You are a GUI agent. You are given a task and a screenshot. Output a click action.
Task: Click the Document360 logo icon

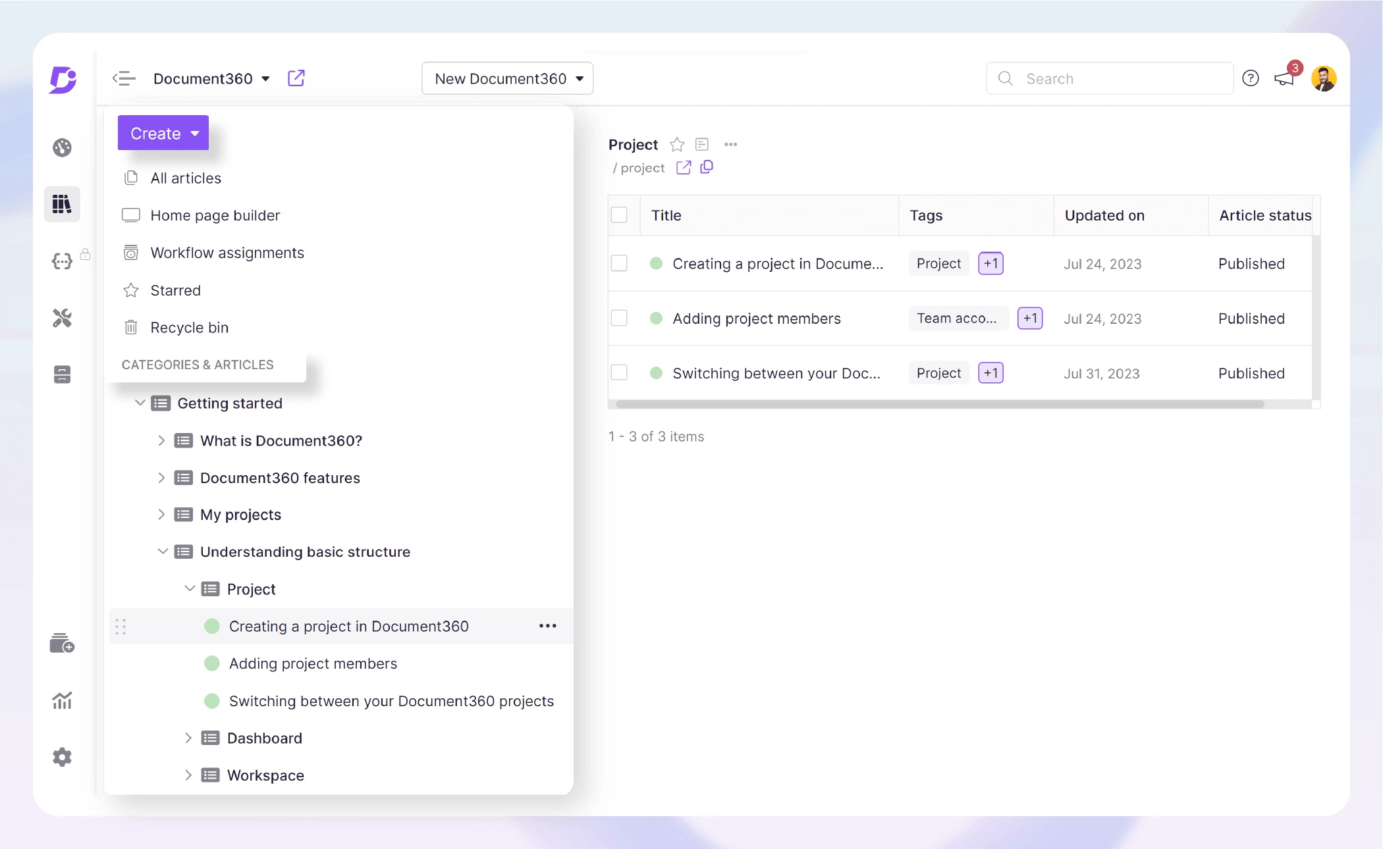pos(63,80)
